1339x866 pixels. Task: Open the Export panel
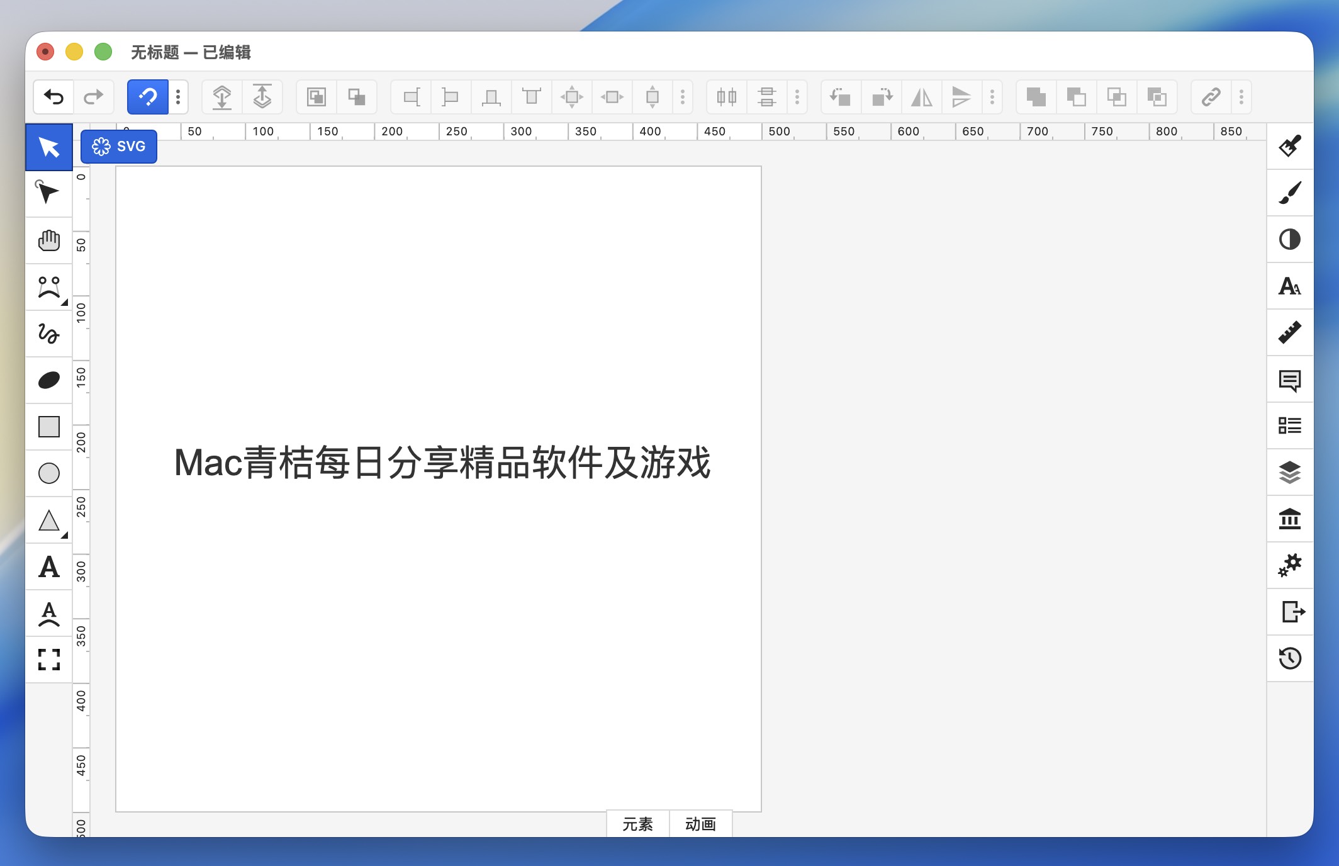1289,611
